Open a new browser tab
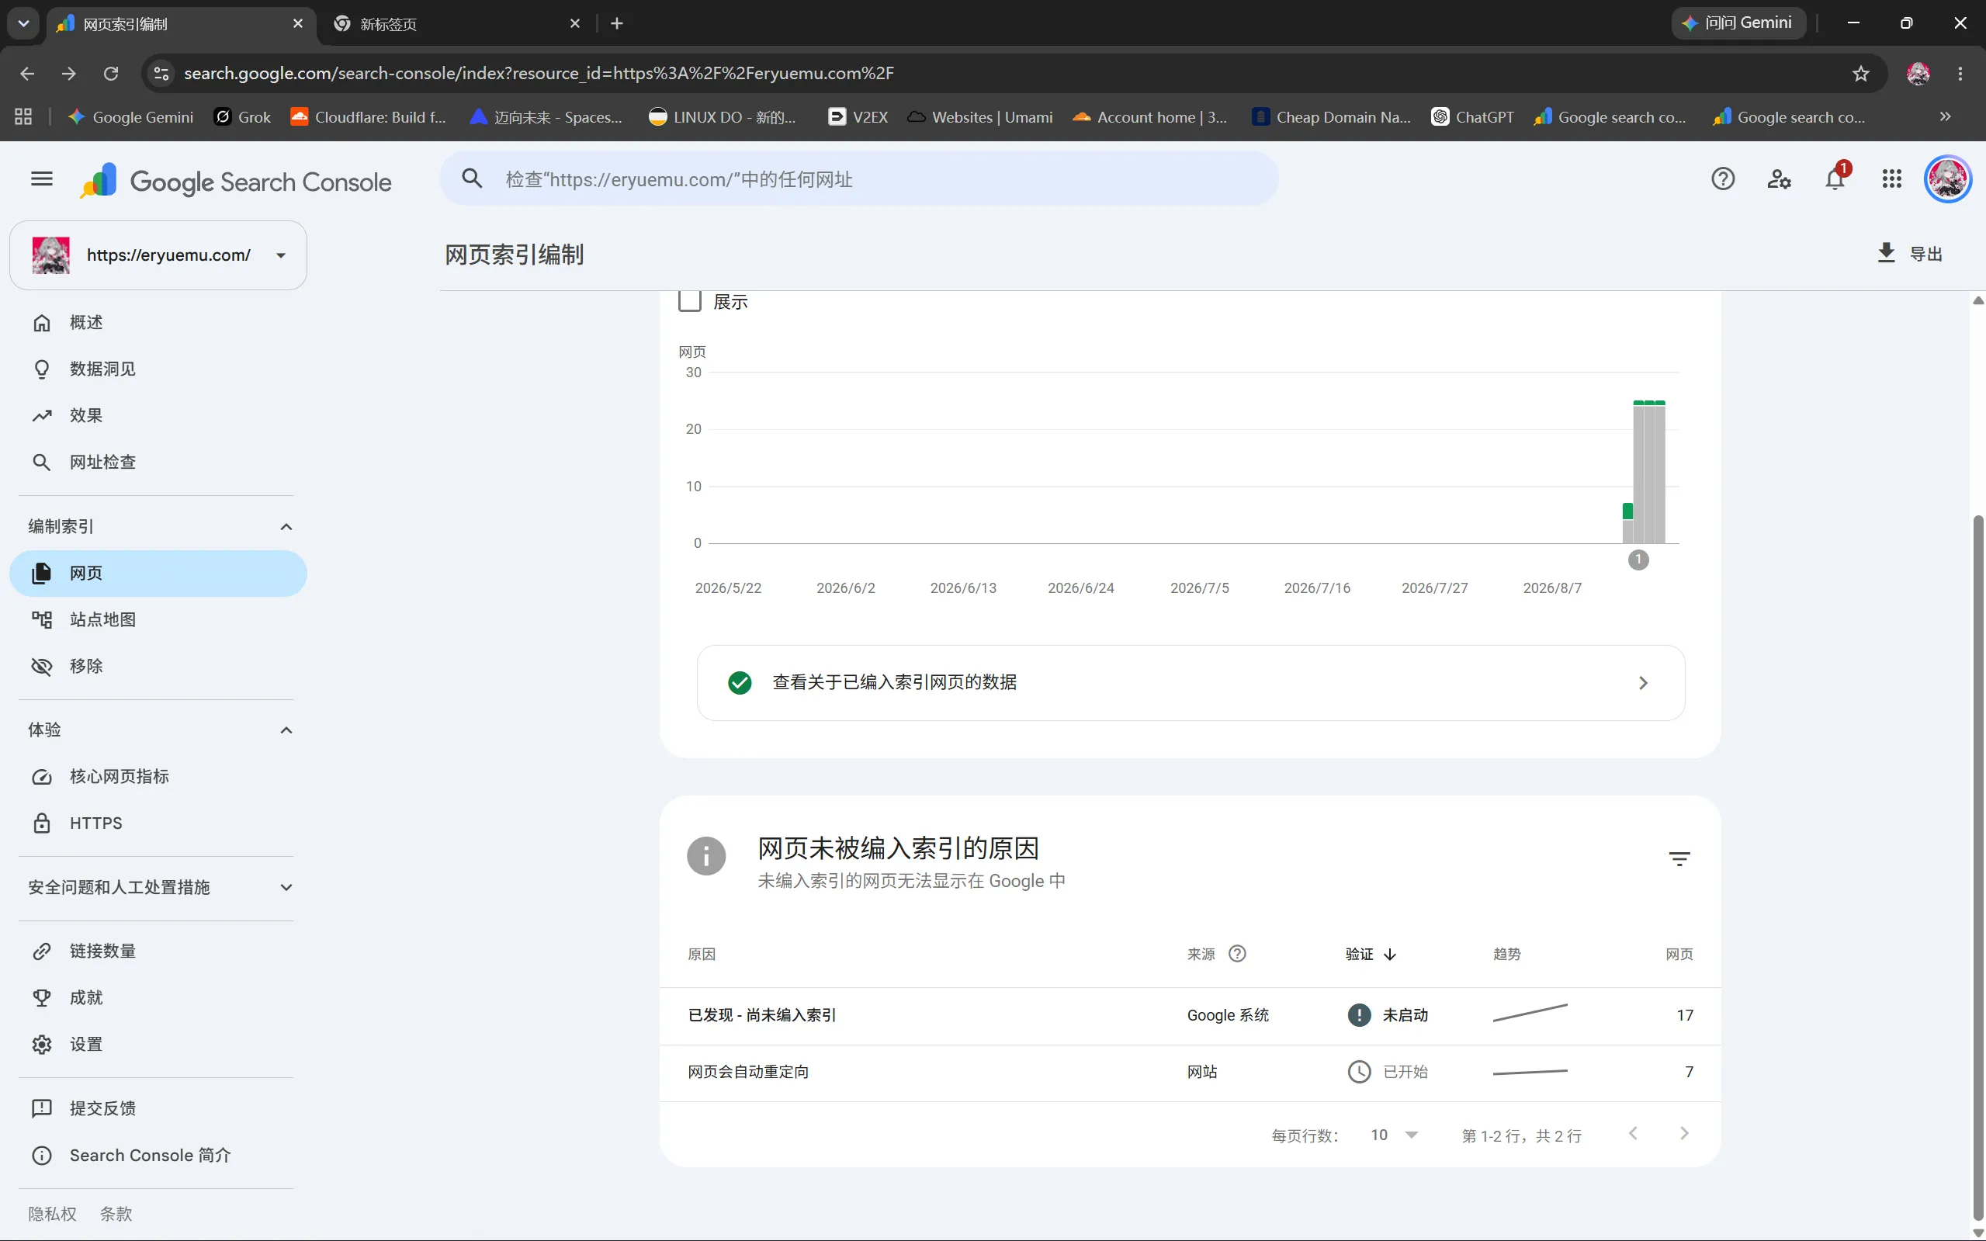 617,24
